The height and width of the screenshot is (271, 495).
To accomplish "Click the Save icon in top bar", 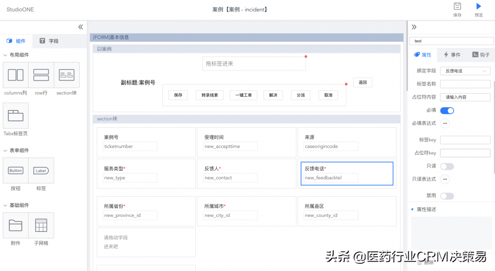I will 457,6.
